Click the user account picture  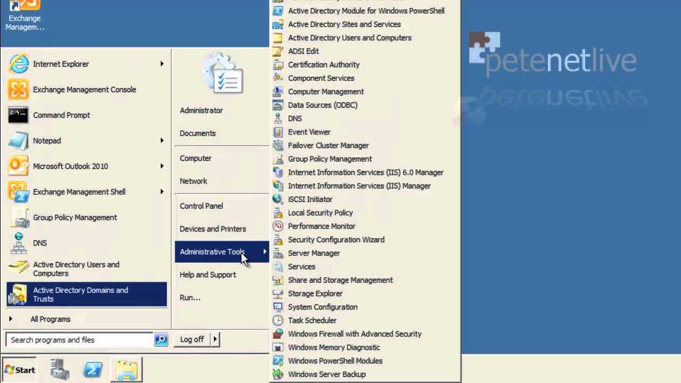[x=222, y=73]
